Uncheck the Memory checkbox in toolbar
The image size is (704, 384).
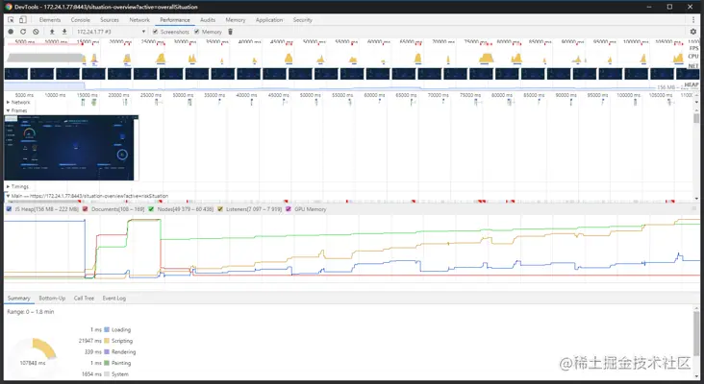pos(196,32)
